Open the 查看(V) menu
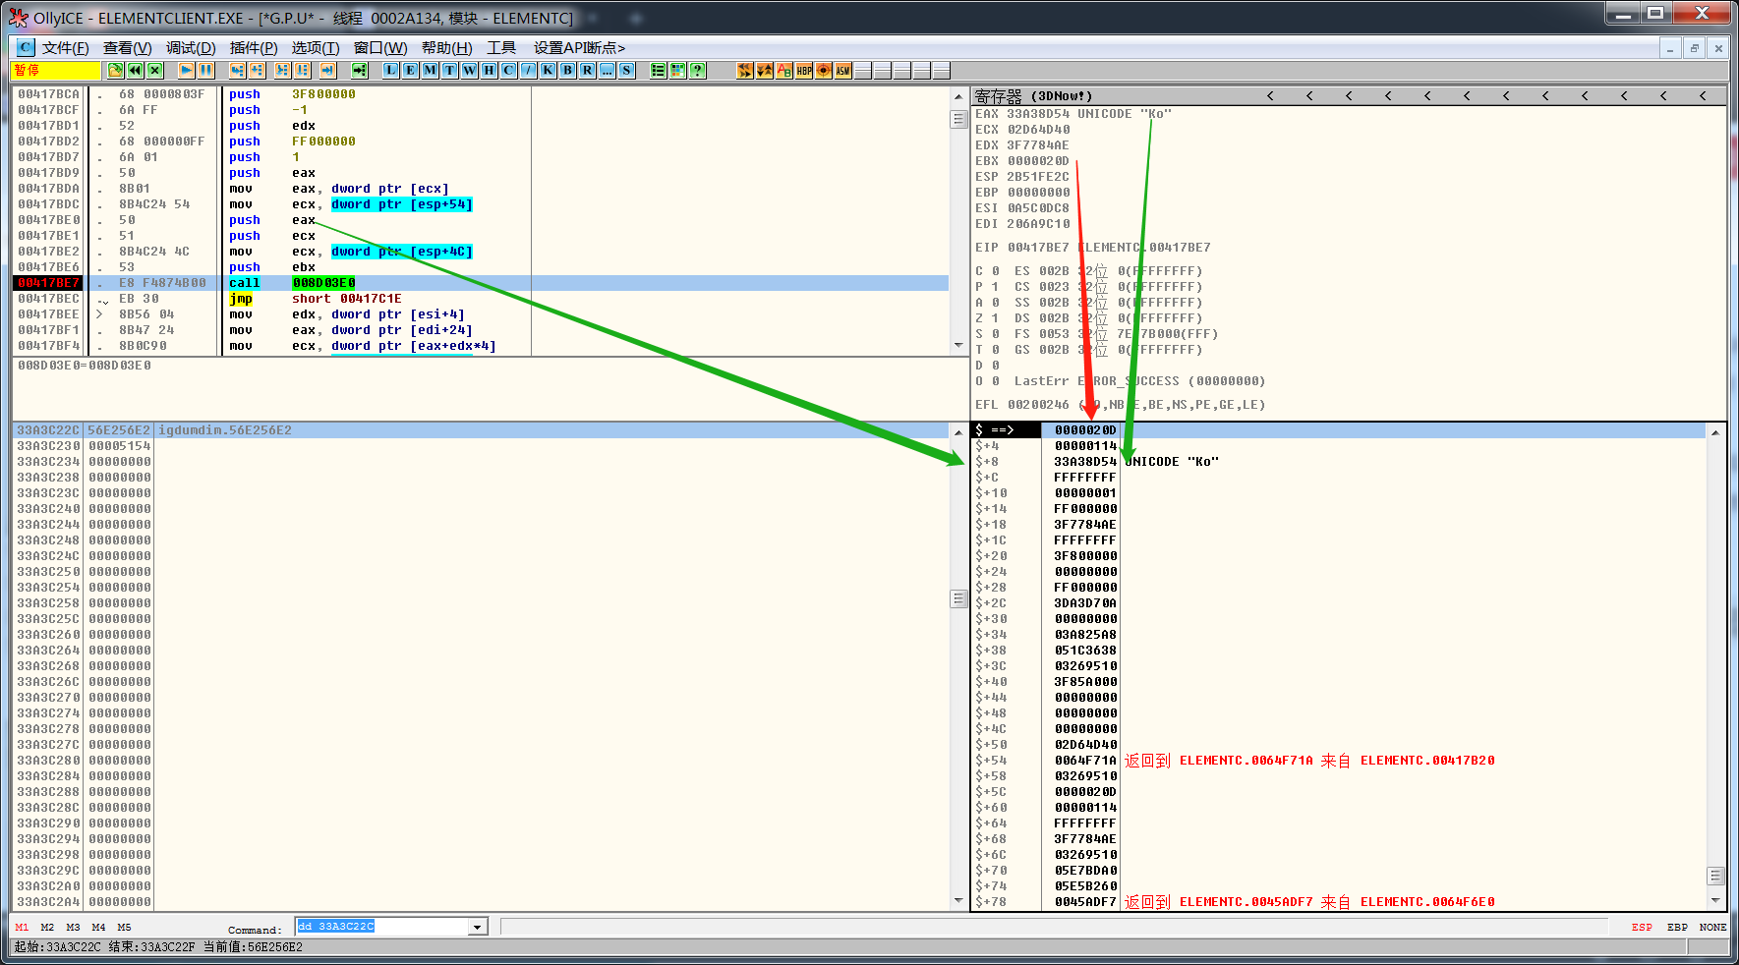Screen dimensions: 1739x965 pyautogui.click(x=128, y=47)
